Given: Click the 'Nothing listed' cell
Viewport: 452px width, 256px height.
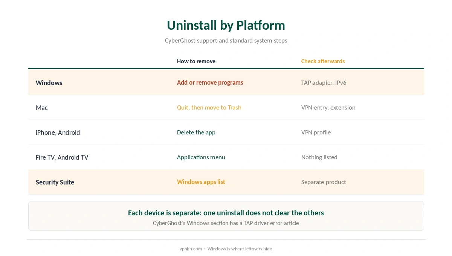Looking at the screenshot, I should pyautogui.click(x=319, y=157).
